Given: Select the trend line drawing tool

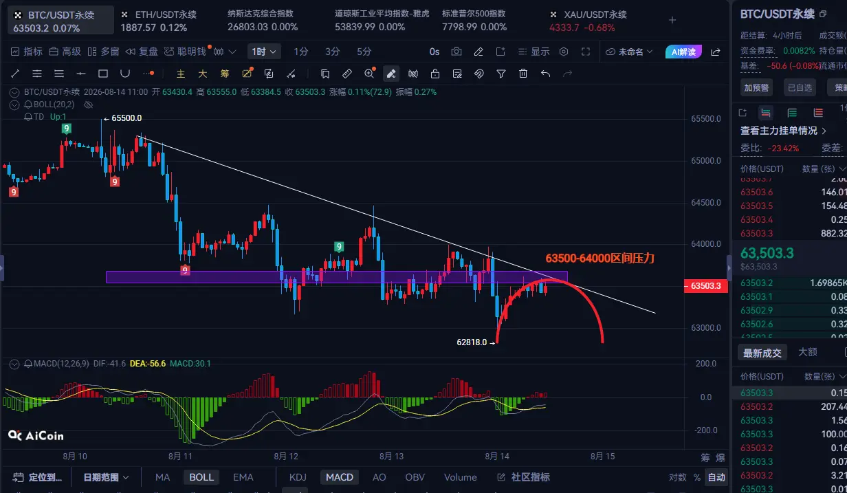Looking at the screenshot, I should tap(15, 74).
